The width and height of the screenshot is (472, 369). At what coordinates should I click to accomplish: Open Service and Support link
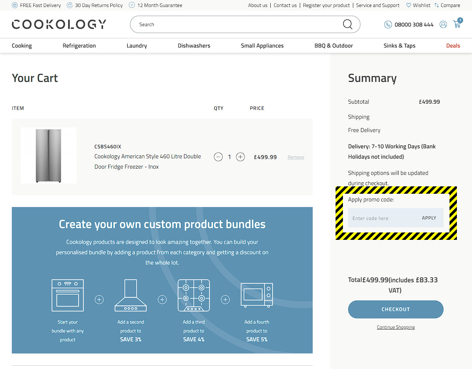coord(378,5)
